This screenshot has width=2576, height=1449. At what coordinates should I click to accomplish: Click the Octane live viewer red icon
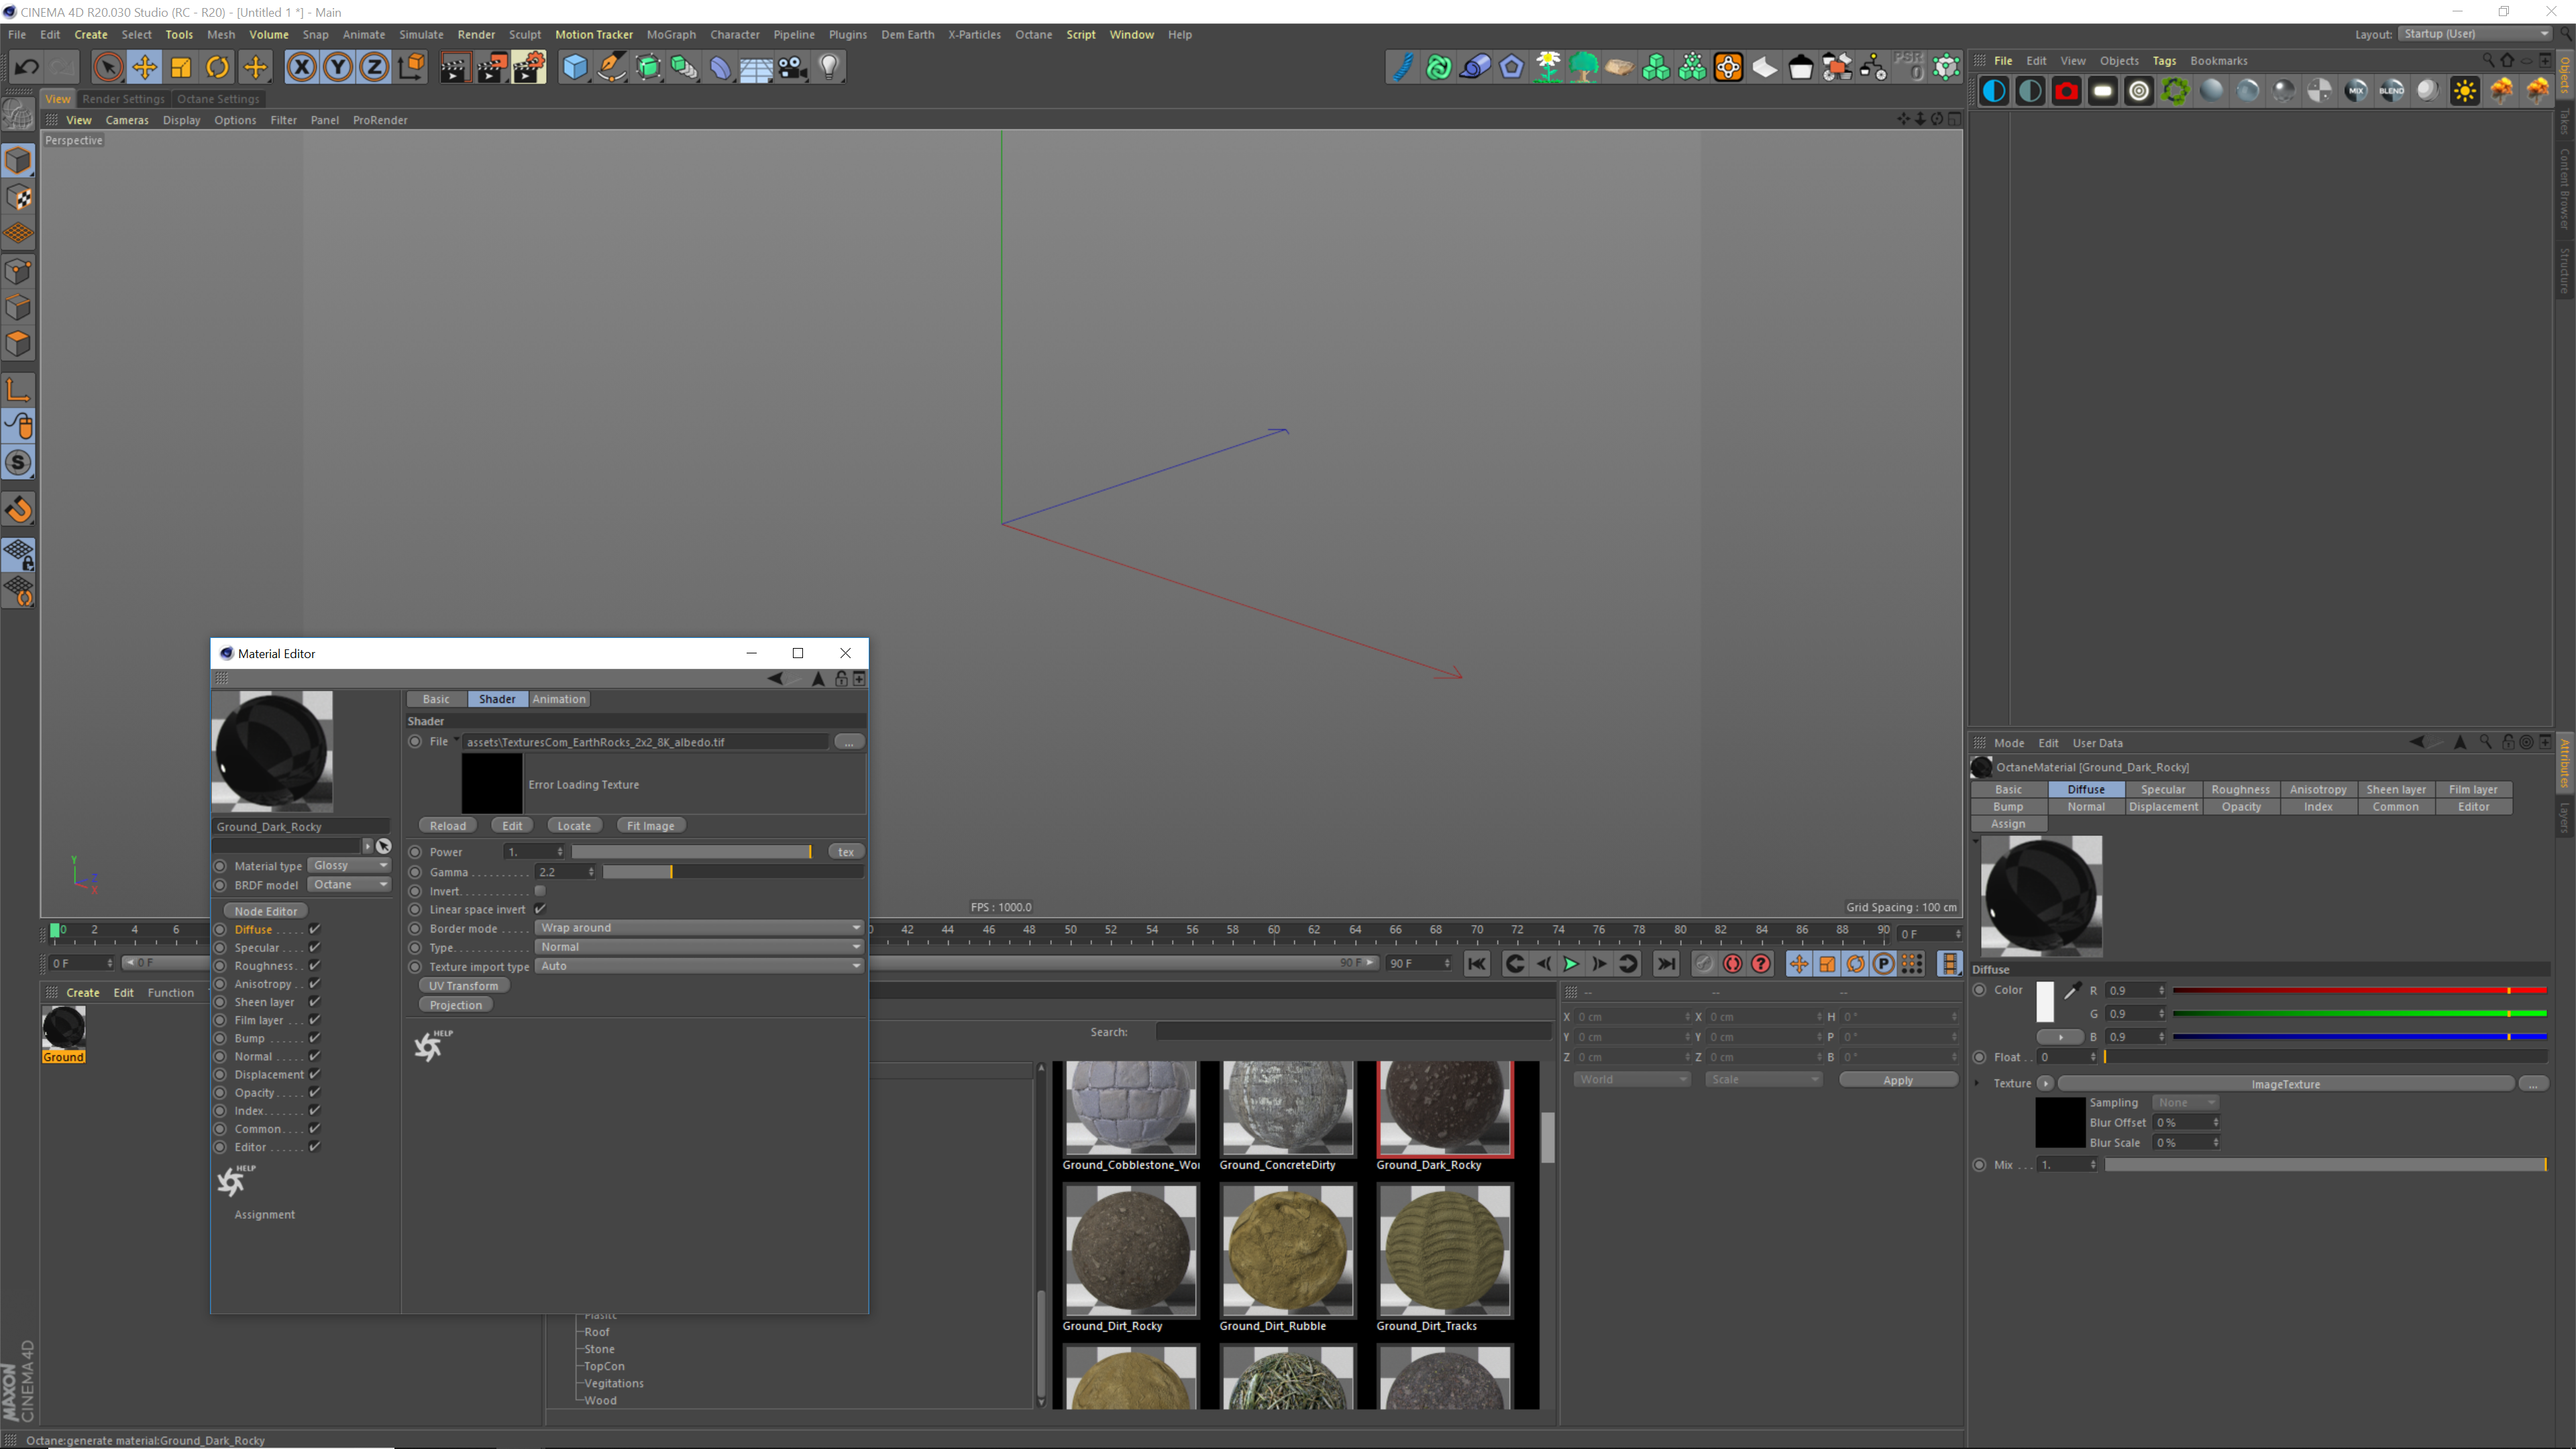pyautogui.click(x=2066, y=91)
